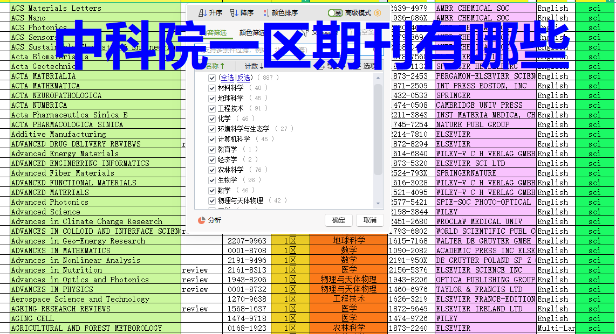Select cell AGRICULTURAL AND FOREST METEOROLOGY
Image resolution: width=616 pixels, height=334 pixels.
[x=95, y=328]
